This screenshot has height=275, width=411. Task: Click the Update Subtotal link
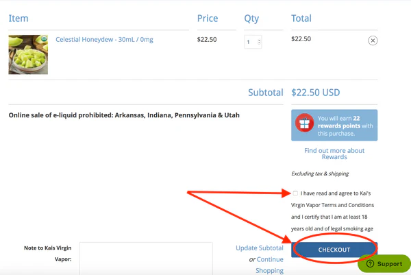tap(259, 248)
